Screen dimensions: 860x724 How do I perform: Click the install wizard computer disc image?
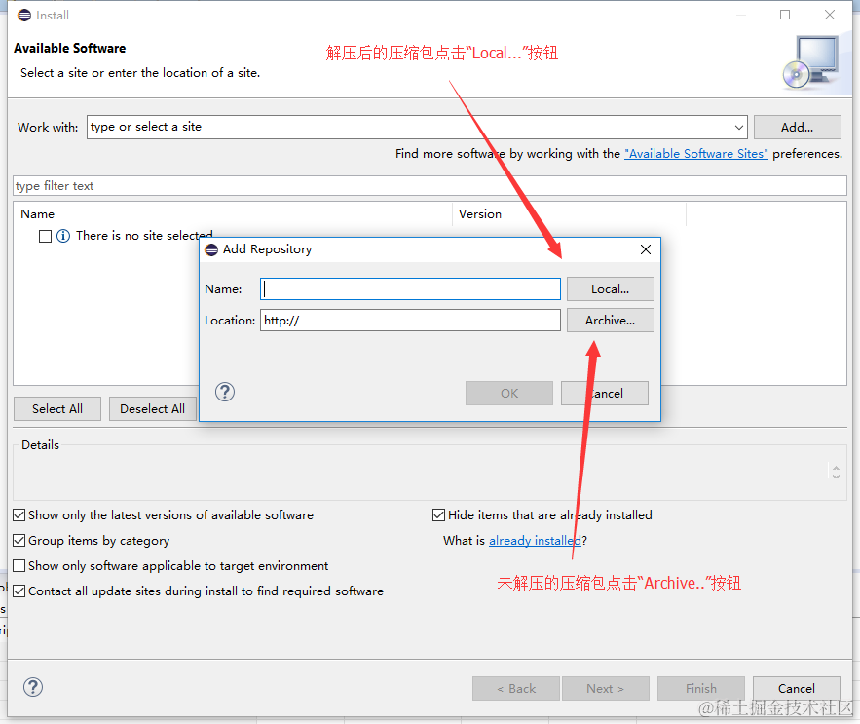(810, 62)
